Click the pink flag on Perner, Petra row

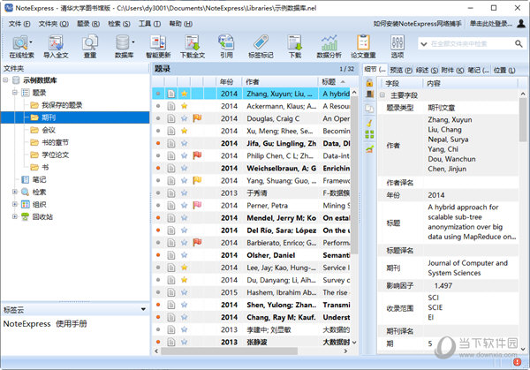(197, 205)
